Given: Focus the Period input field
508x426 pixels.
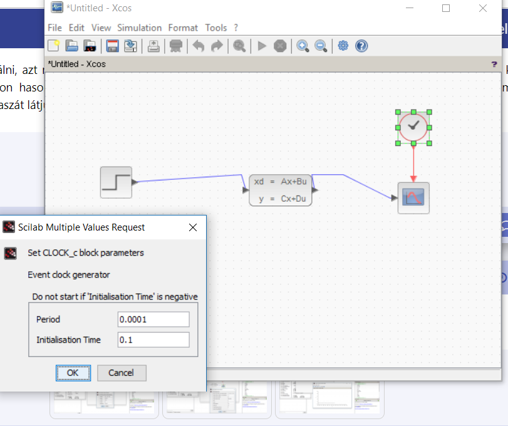Looking at the screenshot, I should [x=153, y=319].
